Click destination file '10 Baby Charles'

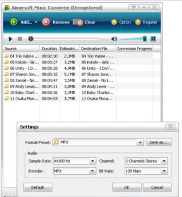(x=98, y=92)
